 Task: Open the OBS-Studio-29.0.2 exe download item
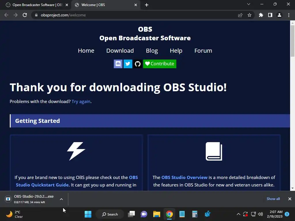(31, 199)
